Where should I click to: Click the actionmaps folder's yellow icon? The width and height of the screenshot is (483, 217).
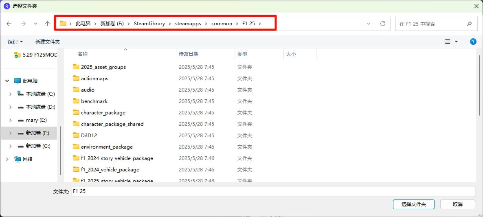point(76,78)
